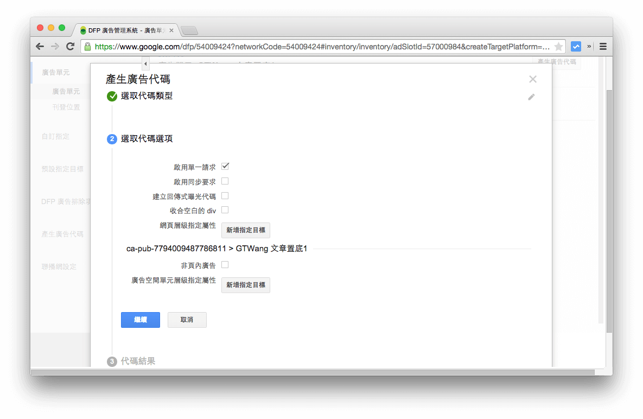Click the pencil edit icon beside 選取代碼類型
Image resolution: width=643 pixels, height=419 pixels.
pos(531,97)
